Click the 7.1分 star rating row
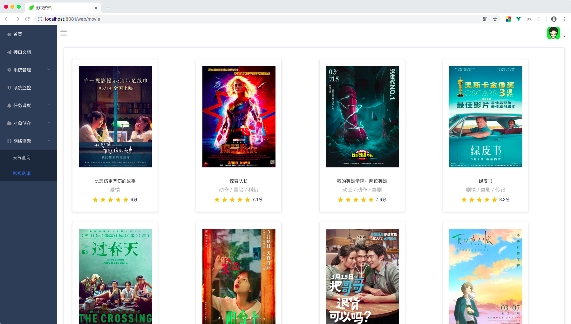This screenshot has width=571, height=324. pyautogui.click(x=239, y=199)
